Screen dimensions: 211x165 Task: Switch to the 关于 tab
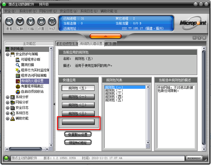pos(111,44)
